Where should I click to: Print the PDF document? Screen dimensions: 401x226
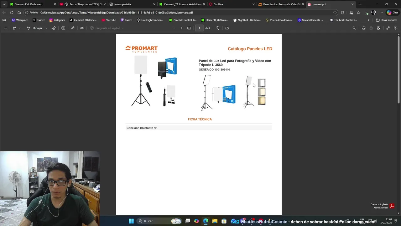coord(363,28)
